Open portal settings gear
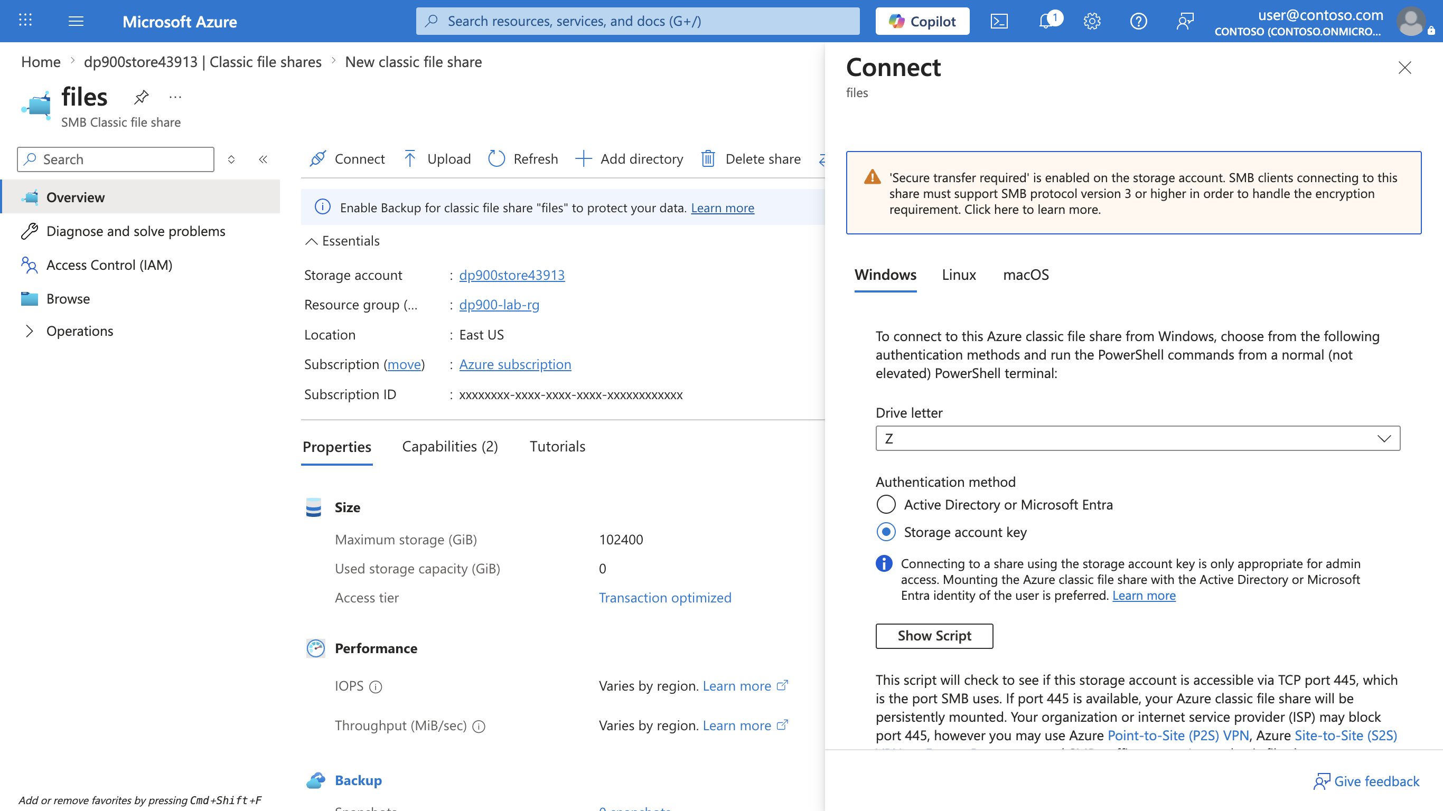1443x811 pixels. (x=1092, y=21)
